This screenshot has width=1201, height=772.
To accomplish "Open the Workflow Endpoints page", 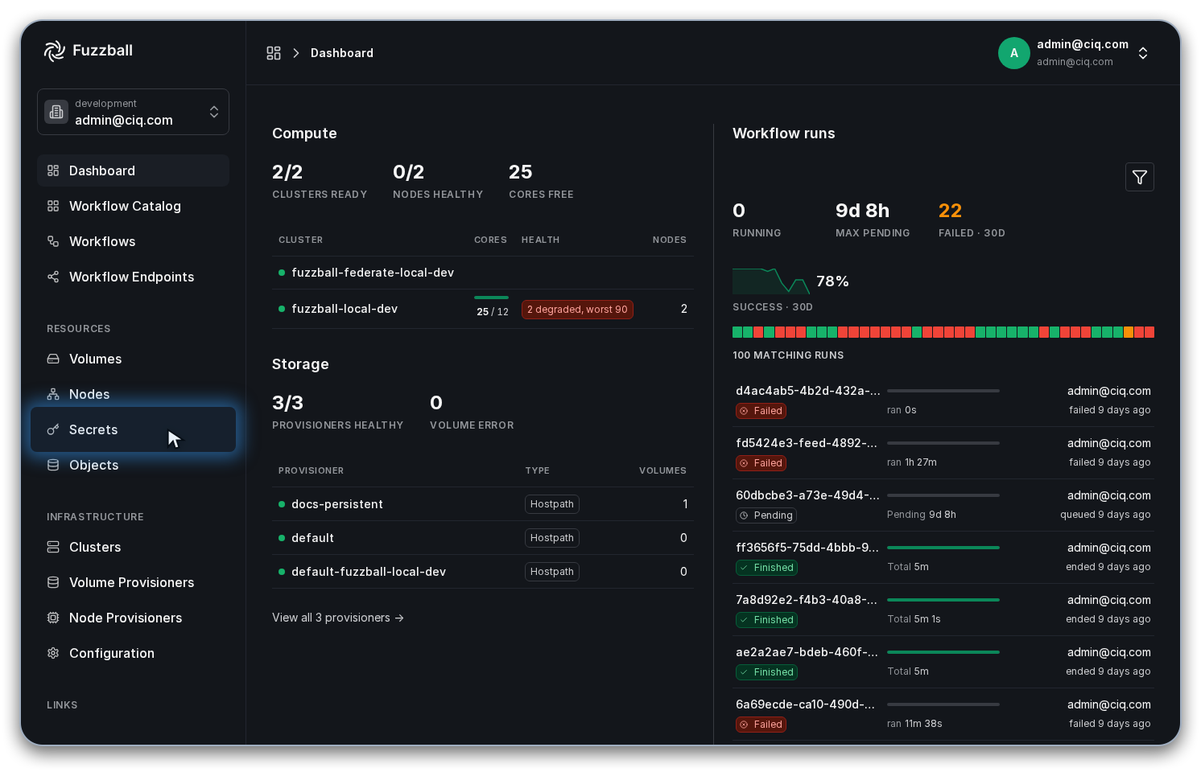I will (133, 277).
